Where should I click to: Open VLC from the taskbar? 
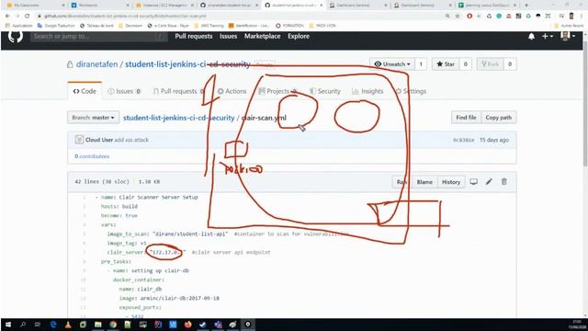coord(68,325)
